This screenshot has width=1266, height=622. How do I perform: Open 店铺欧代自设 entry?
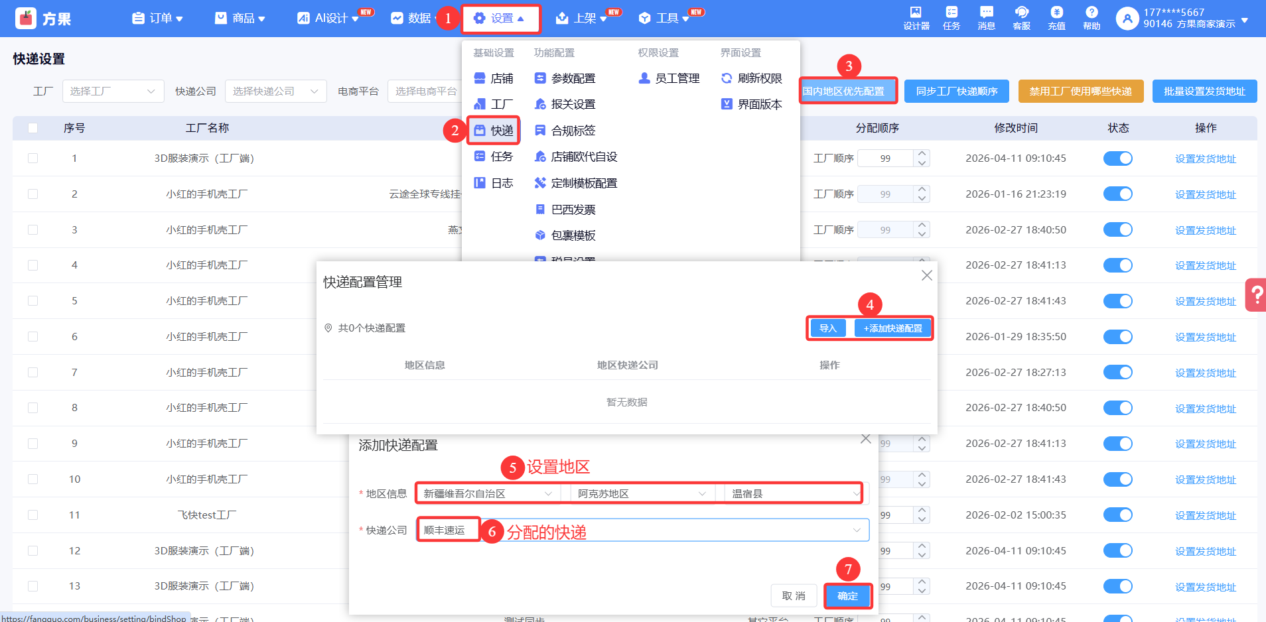(576, 156)
